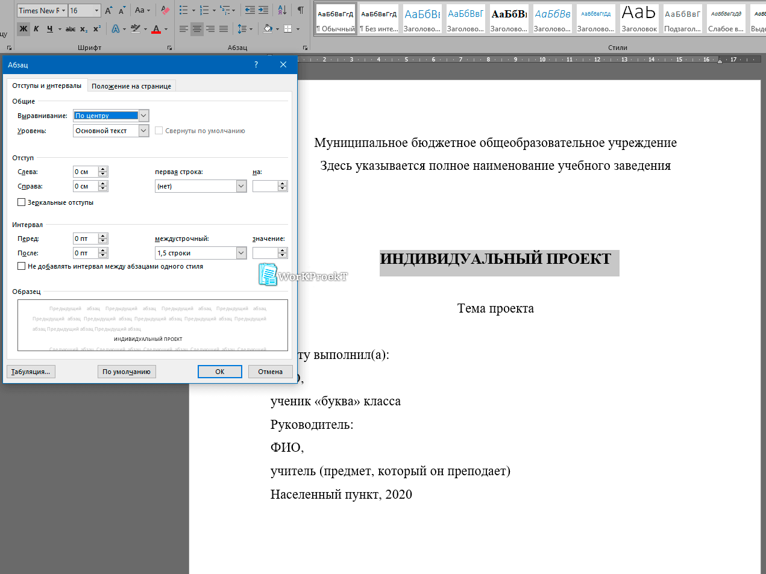Enable the 'Зеркальные отступы' checkbox

(x=22, y=202)
